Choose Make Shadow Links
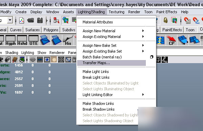203x131 pixels. coord(111,104)
